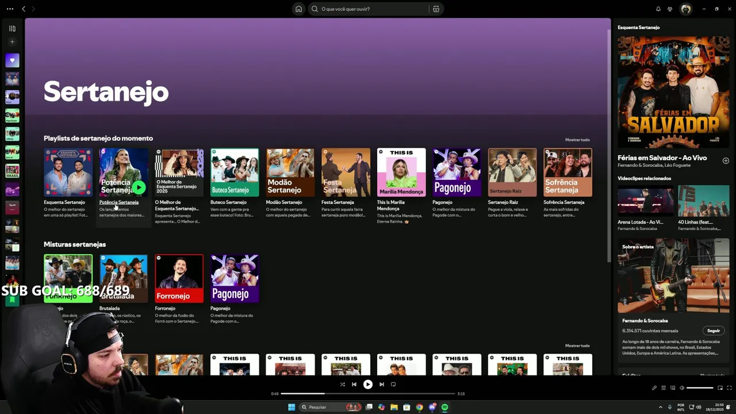Open Chrome from the taskbar
This screenshot has width=736, height=414.
click(x=419, y=407)
